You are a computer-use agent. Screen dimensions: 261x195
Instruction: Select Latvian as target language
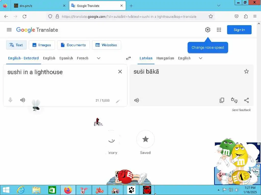click(146, 58)
